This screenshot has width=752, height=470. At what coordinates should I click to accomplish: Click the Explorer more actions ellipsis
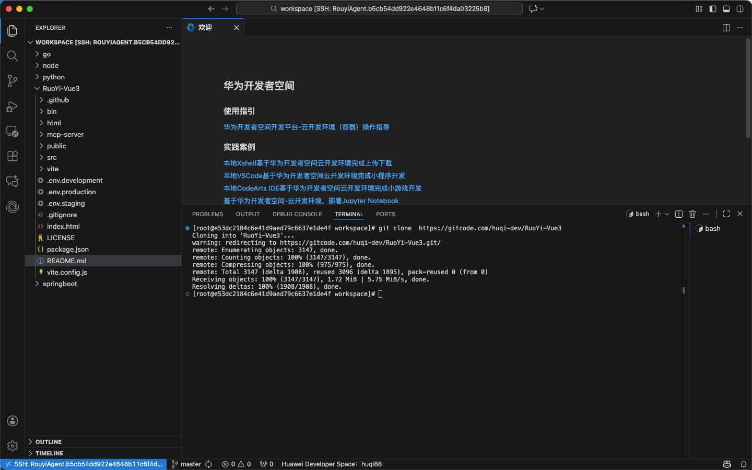(x=169, y=28)
